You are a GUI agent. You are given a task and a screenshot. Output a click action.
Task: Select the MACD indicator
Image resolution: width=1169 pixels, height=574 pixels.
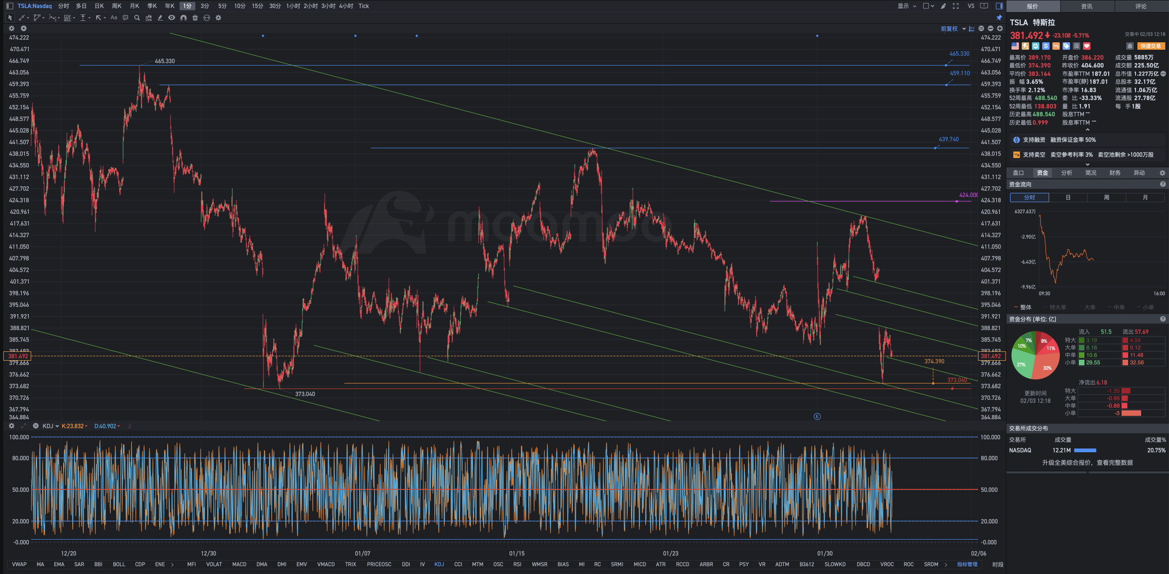[239, 564]
